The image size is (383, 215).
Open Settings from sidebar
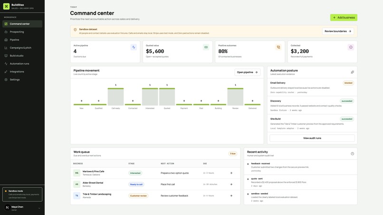(x=22, y=80)
